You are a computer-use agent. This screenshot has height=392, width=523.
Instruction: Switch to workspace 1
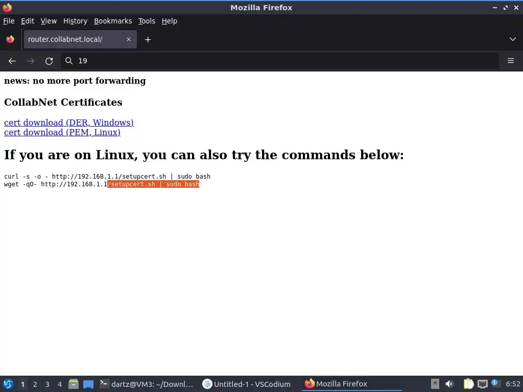(22, 384)
